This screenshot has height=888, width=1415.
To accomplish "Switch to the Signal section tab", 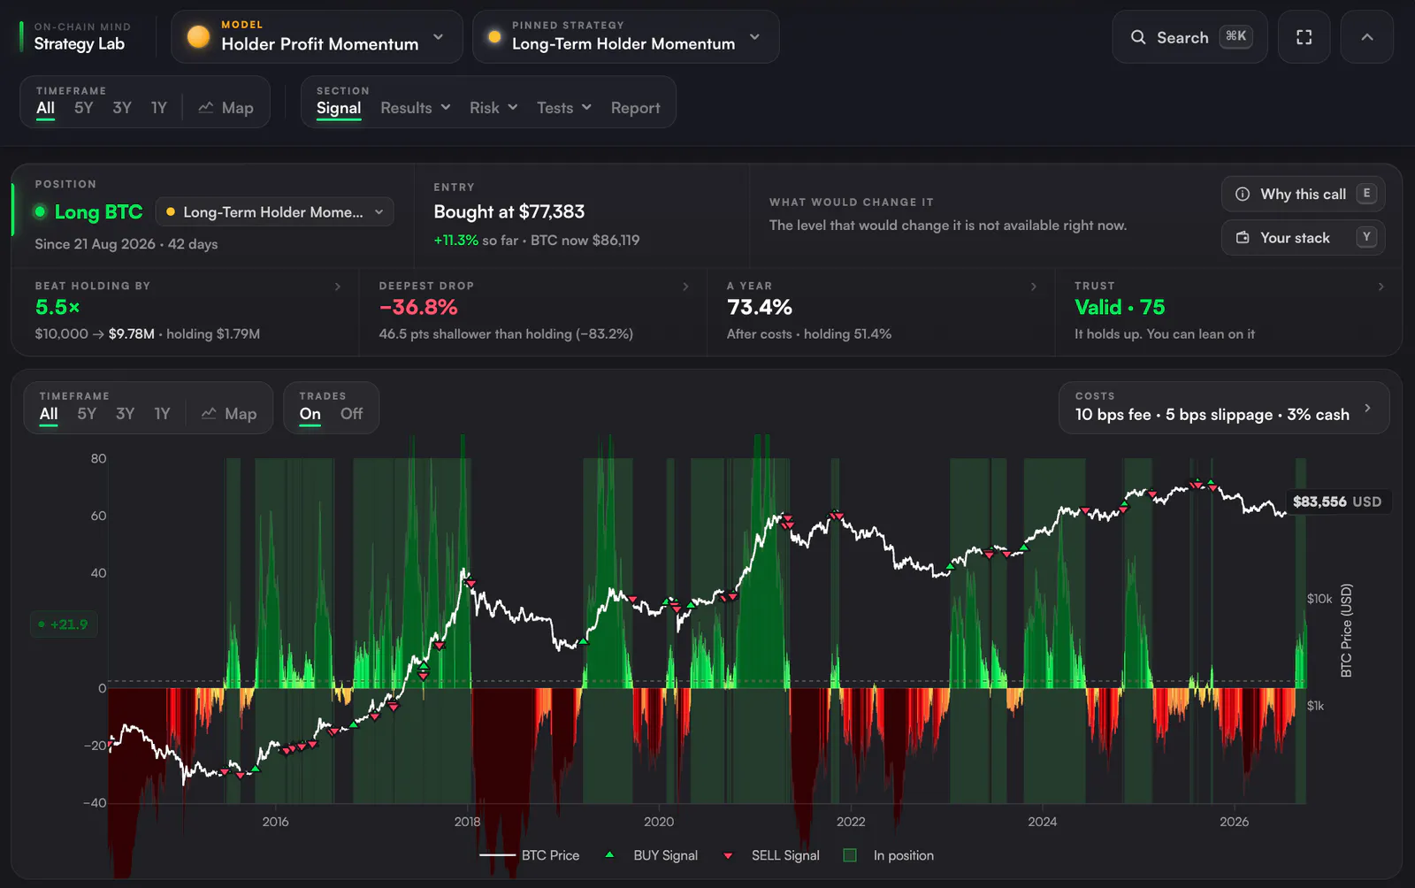I will coord(339,108).
